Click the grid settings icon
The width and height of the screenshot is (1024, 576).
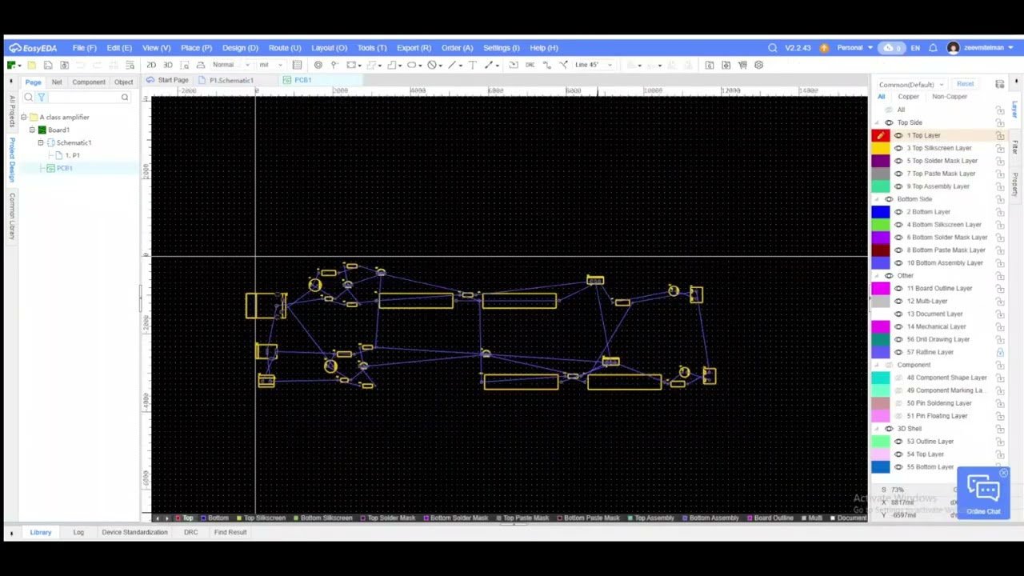pyautogui.click(x=297, y=65)
